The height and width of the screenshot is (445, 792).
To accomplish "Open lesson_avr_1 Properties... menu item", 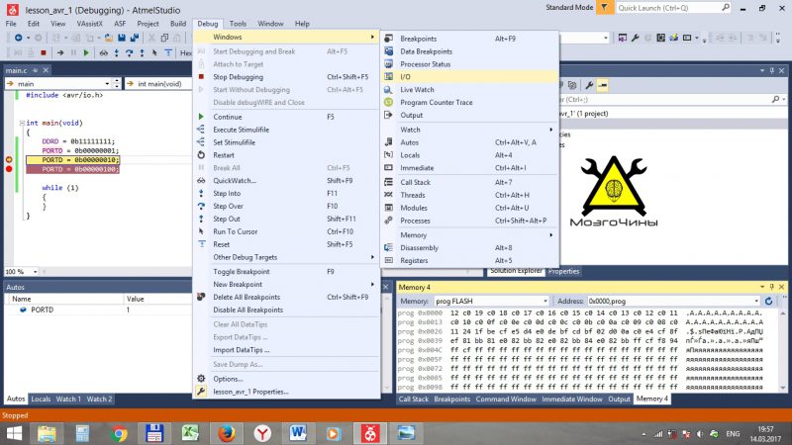I will pyautogui.click(x=286, y=392).
